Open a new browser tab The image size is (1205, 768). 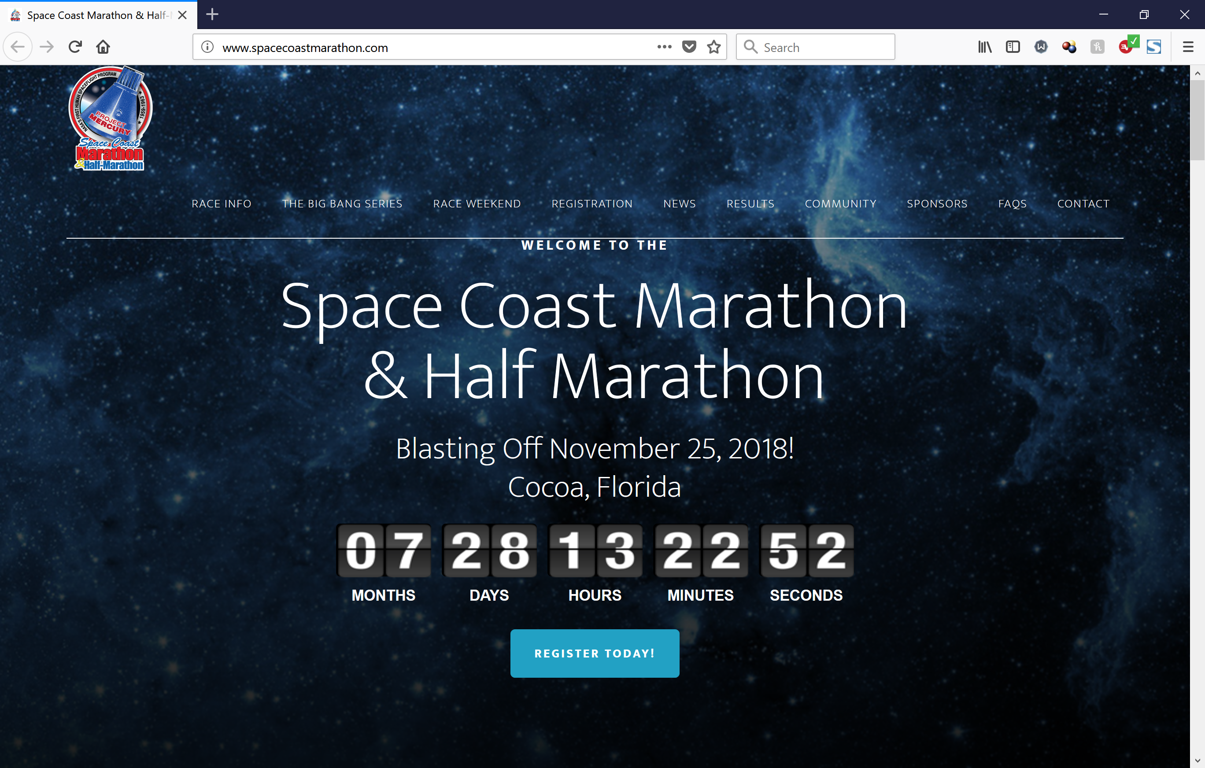(x=212, y=15)
